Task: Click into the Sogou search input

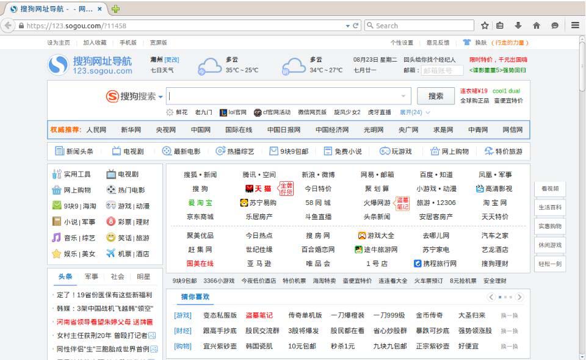Action: click(x=289, y=96)
